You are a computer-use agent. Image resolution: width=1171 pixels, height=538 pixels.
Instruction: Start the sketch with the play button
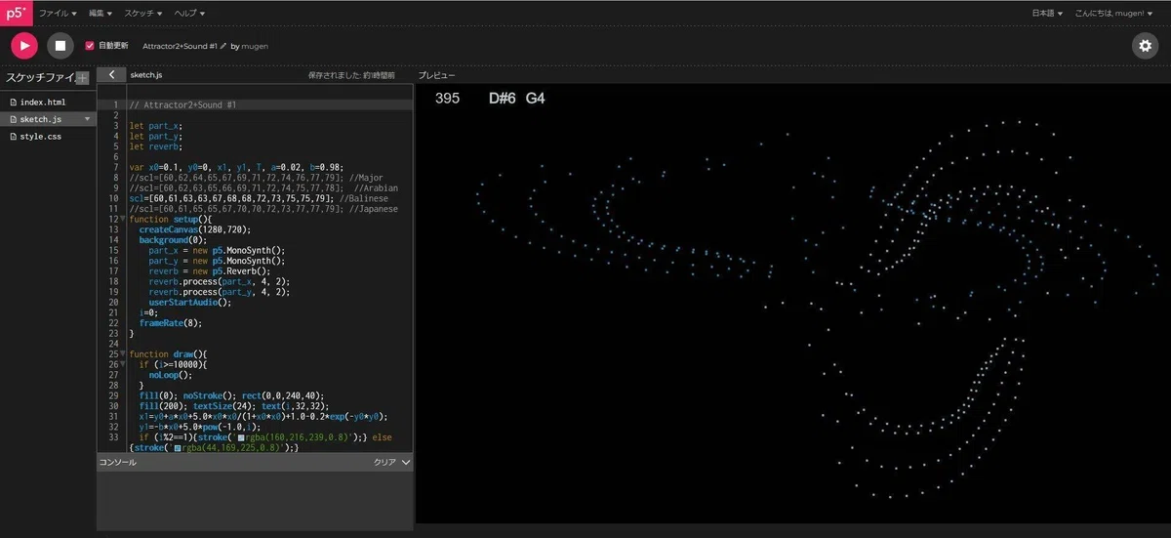(24, 45)
